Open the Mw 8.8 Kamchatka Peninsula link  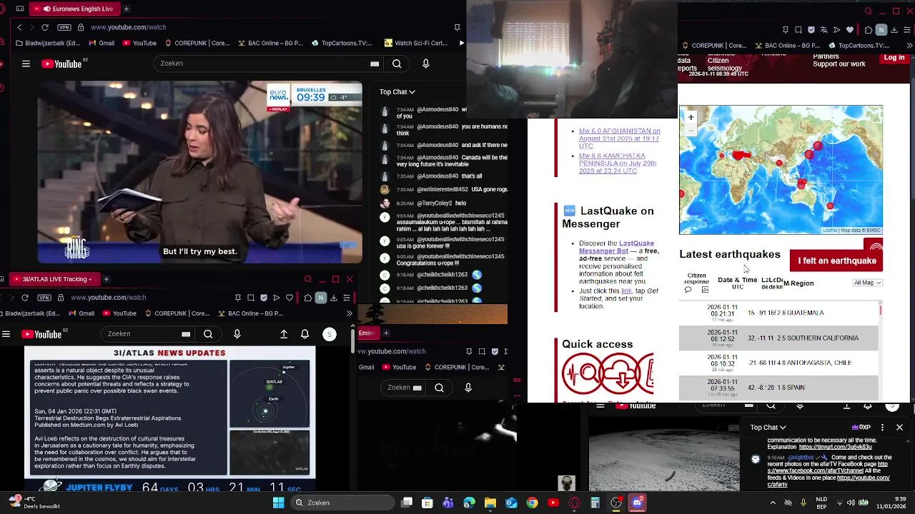(x=618, y=163)
